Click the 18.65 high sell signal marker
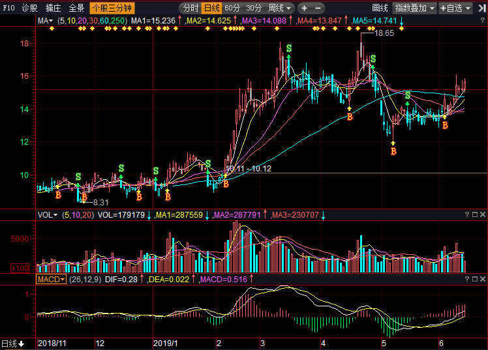The image size is (488, 350). [373, 59]
